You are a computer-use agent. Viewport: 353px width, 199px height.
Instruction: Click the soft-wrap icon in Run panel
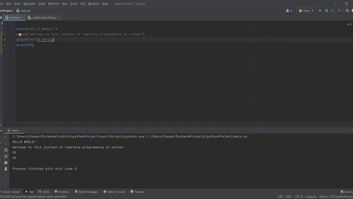click(6, 150)
